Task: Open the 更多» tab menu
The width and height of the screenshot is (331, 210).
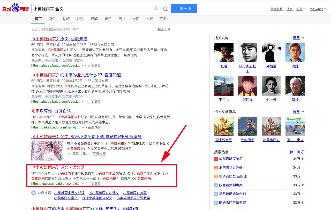Action: coord(164,19)
